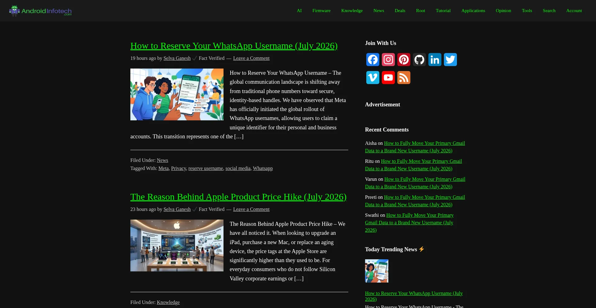Click Leave a Comment on the Apple article
596x308 pixels.
[251, 209]
